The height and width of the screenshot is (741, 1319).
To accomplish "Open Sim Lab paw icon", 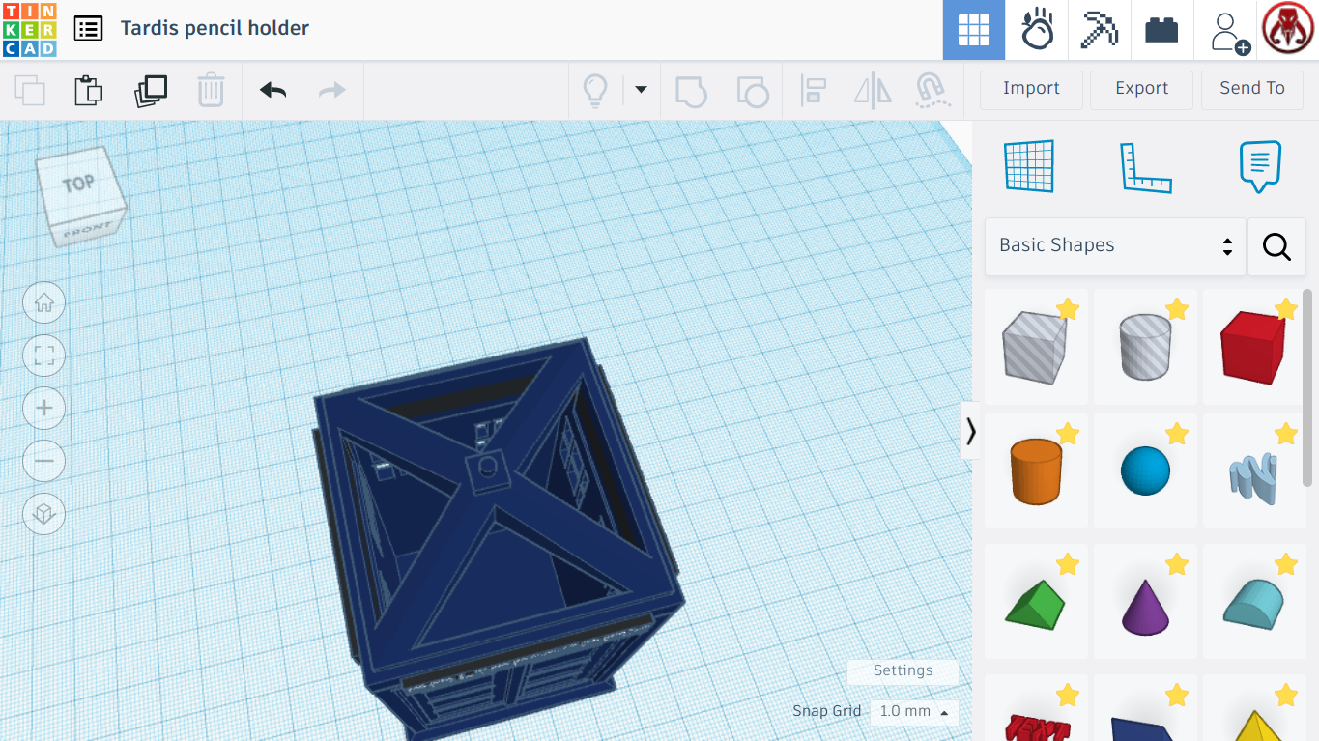I will click(1037, 30).
